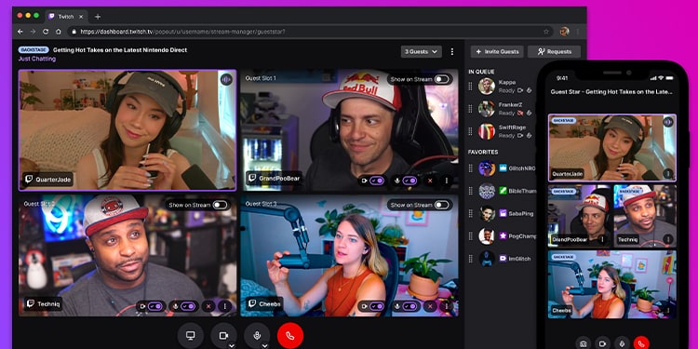End the call on the phone
Screen dimensions: 698x349
pyautogui.click(x=641, y=343)
